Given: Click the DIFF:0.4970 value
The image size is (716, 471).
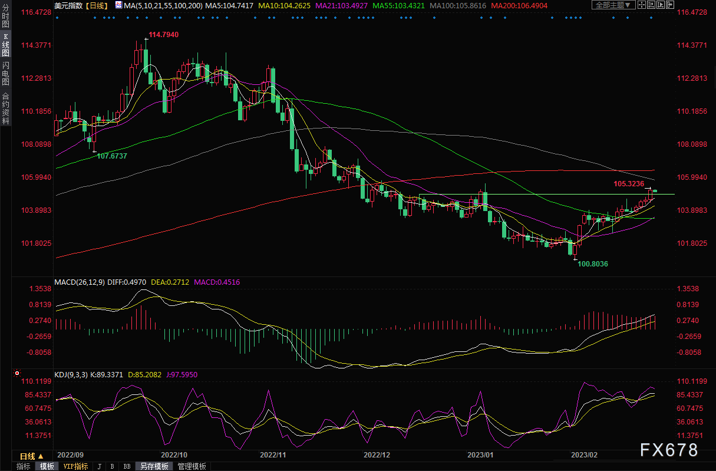Looking at the screenshot, I should pos(128,282).
